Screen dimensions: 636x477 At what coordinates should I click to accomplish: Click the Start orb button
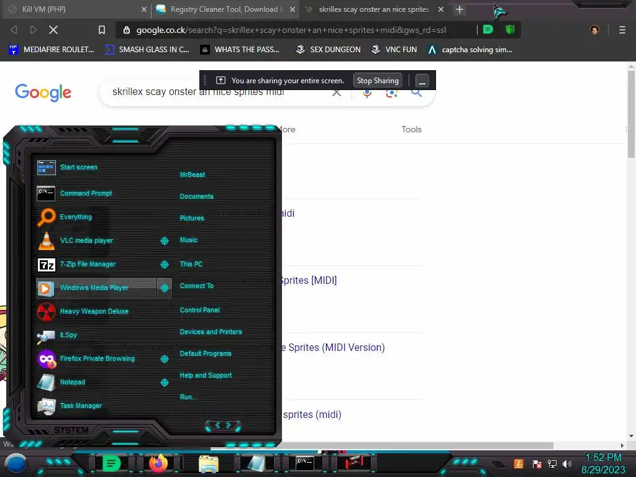click(16, 463)
